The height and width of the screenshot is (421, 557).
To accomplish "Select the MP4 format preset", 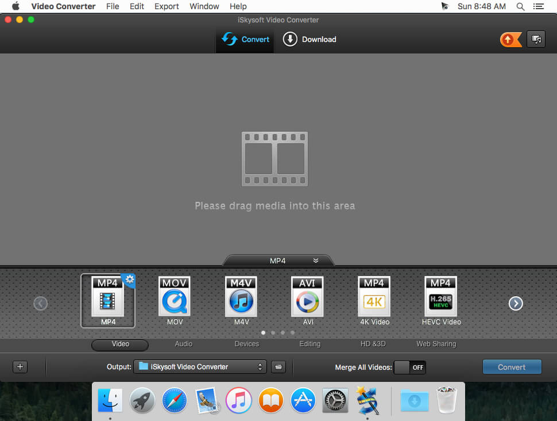I will (107, 300).
